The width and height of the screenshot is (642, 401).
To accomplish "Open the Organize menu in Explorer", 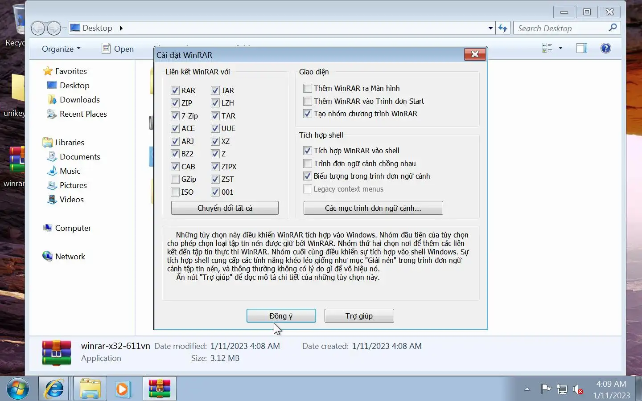I will click(61, 49).
